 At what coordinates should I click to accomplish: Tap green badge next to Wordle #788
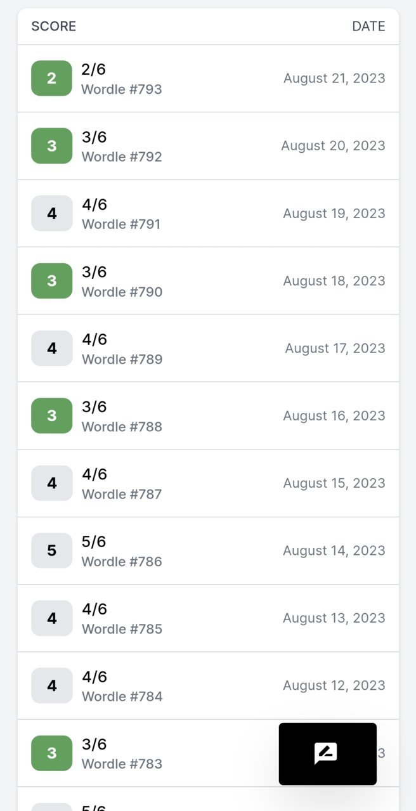click(52, 416)
